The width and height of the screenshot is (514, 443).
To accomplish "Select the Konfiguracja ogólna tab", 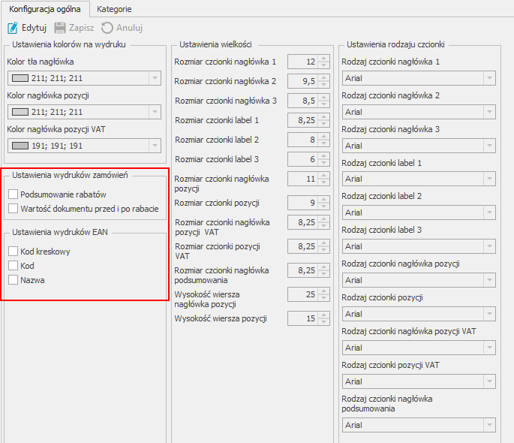I will [45, 9].
